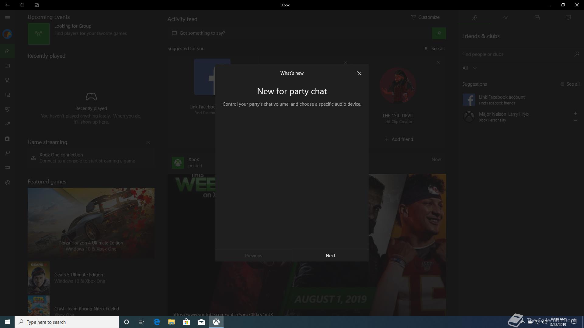Open the hamburger navigation menu
The height and width of the screenshot is (328, 584).
click(x=7, y=18)
